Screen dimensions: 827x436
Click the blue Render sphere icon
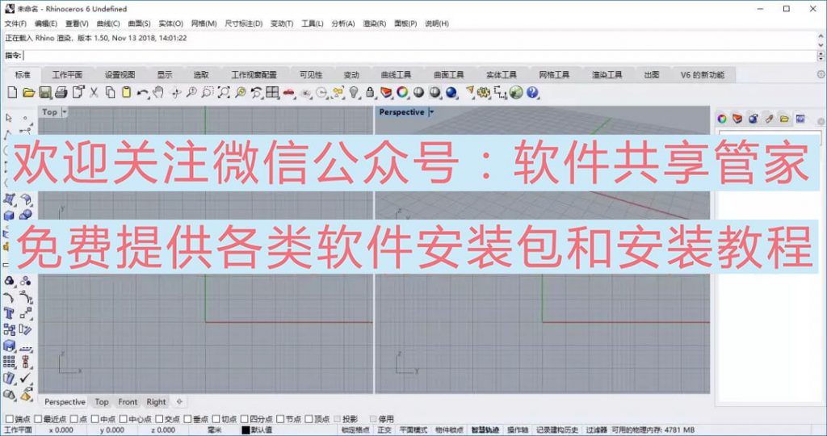[x=451, y=92]
